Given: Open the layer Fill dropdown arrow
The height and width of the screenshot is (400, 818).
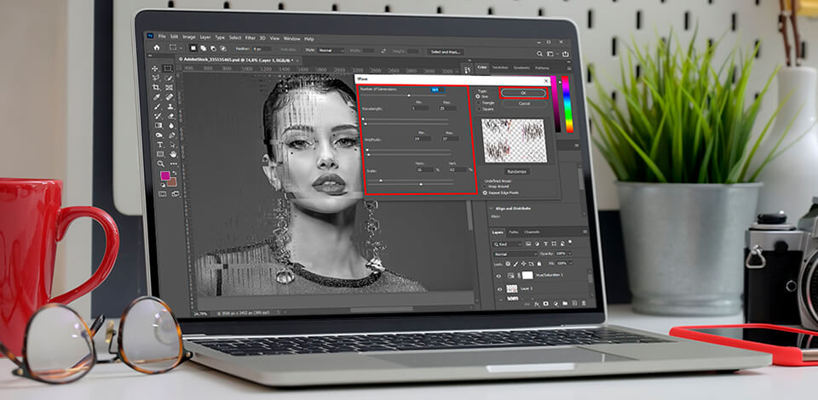Looking at the screenshot, I should coord(571,264).
